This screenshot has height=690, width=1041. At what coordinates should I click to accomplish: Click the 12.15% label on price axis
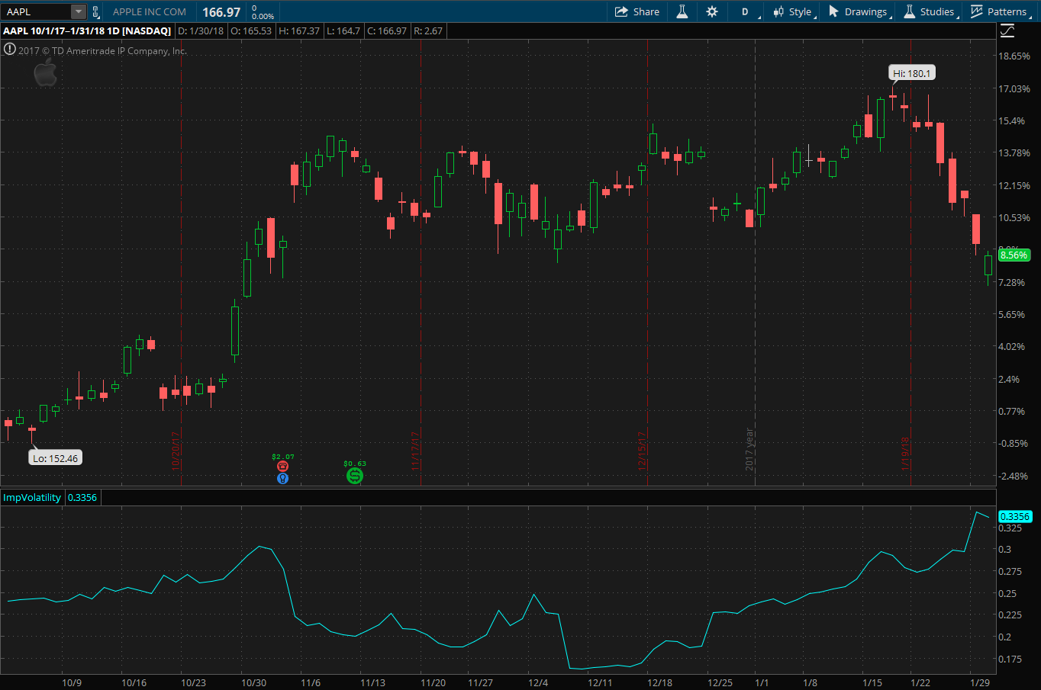[1014, 185]
